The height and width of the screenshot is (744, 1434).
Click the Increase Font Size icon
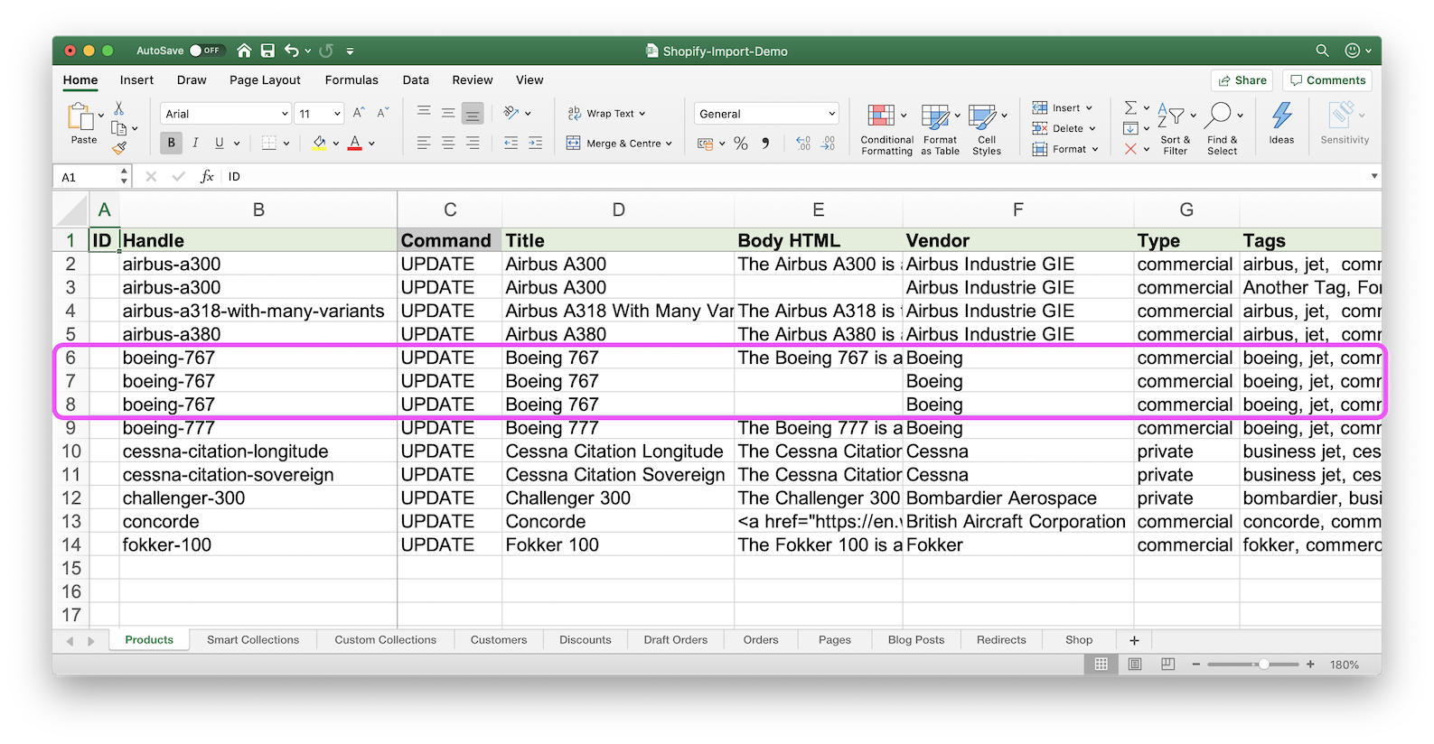click(x=359, y=113)
